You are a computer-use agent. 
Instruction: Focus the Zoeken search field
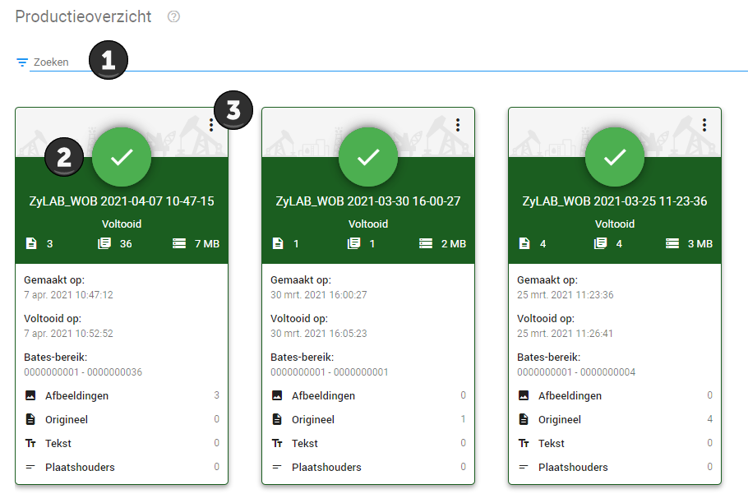[x=389, y=62]
